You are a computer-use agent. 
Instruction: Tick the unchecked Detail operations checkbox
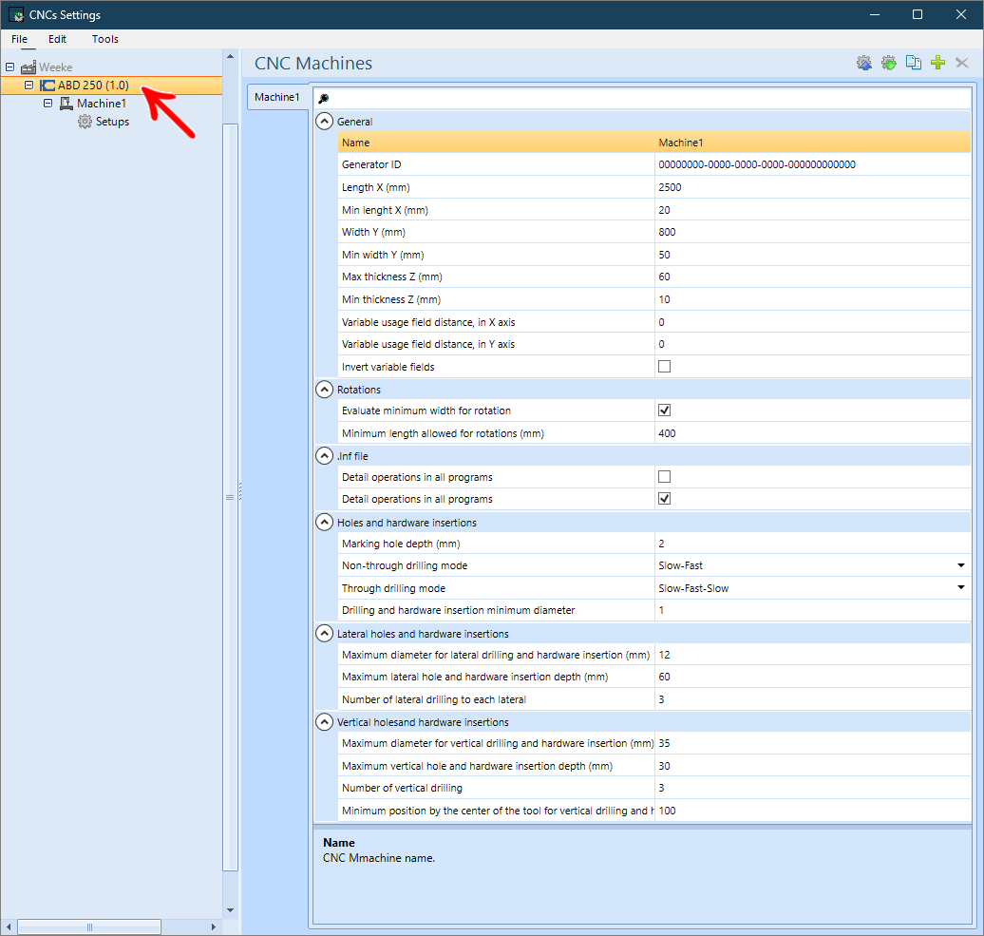click(x=664, y=477)
